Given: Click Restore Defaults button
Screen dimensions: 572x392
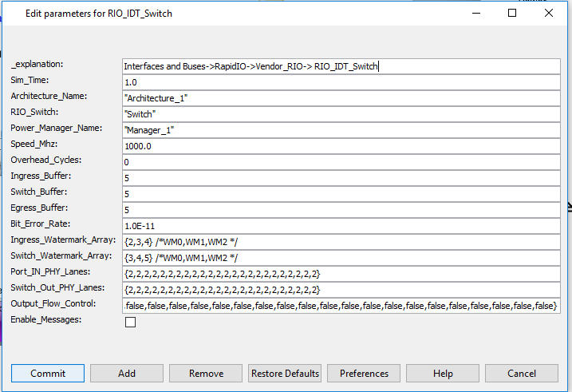Looking at the screenshot, I should point(285,373).
